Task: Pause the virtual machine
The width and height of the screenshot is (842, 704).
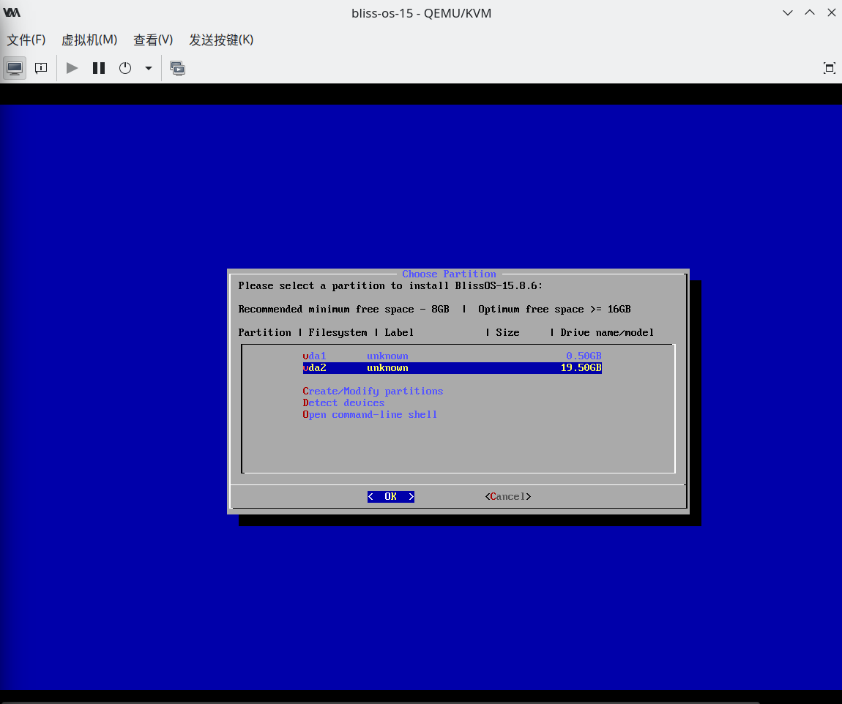Action: (99, 68)
